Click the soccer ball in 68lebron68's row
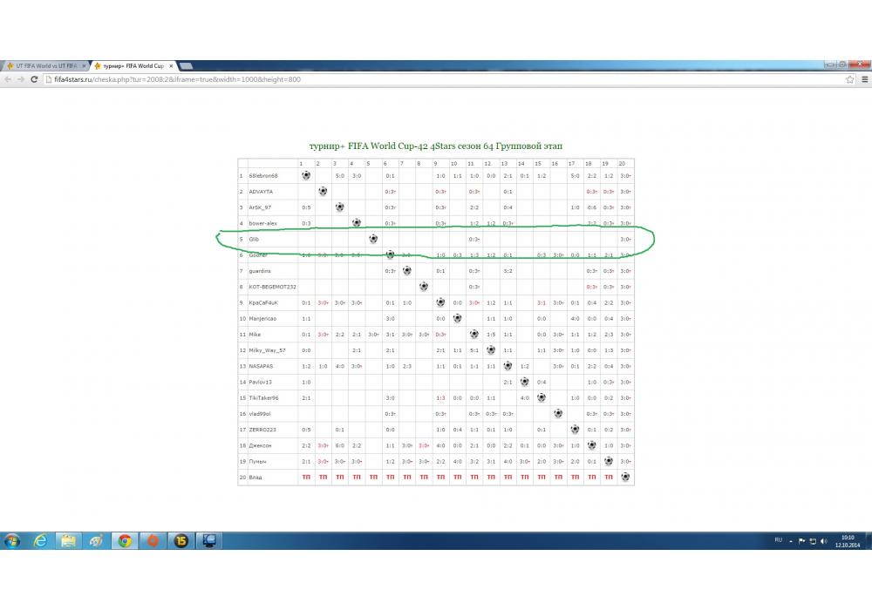Viewport: 872px width, 610px height. [x=306, y=175]
